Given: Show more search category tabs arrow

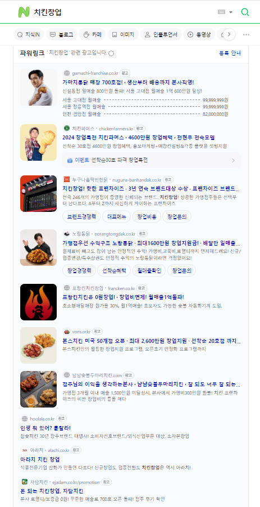Looking at the screenshot, I should (229, 34).
